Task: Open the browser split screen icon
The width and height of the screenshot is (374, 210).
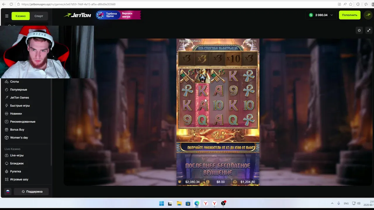Action: click(x=339, y=4)
